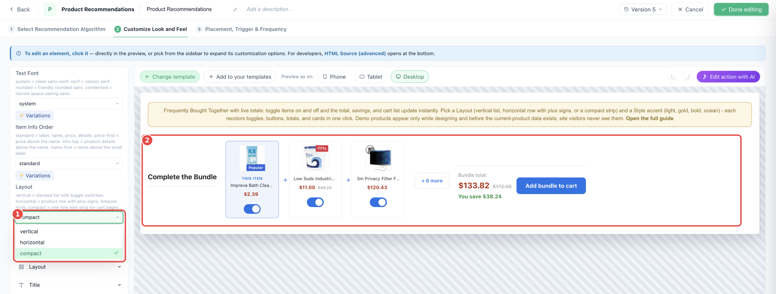
Task: Click the $172.06 struck-through price
Action: (x=502, y=187)
